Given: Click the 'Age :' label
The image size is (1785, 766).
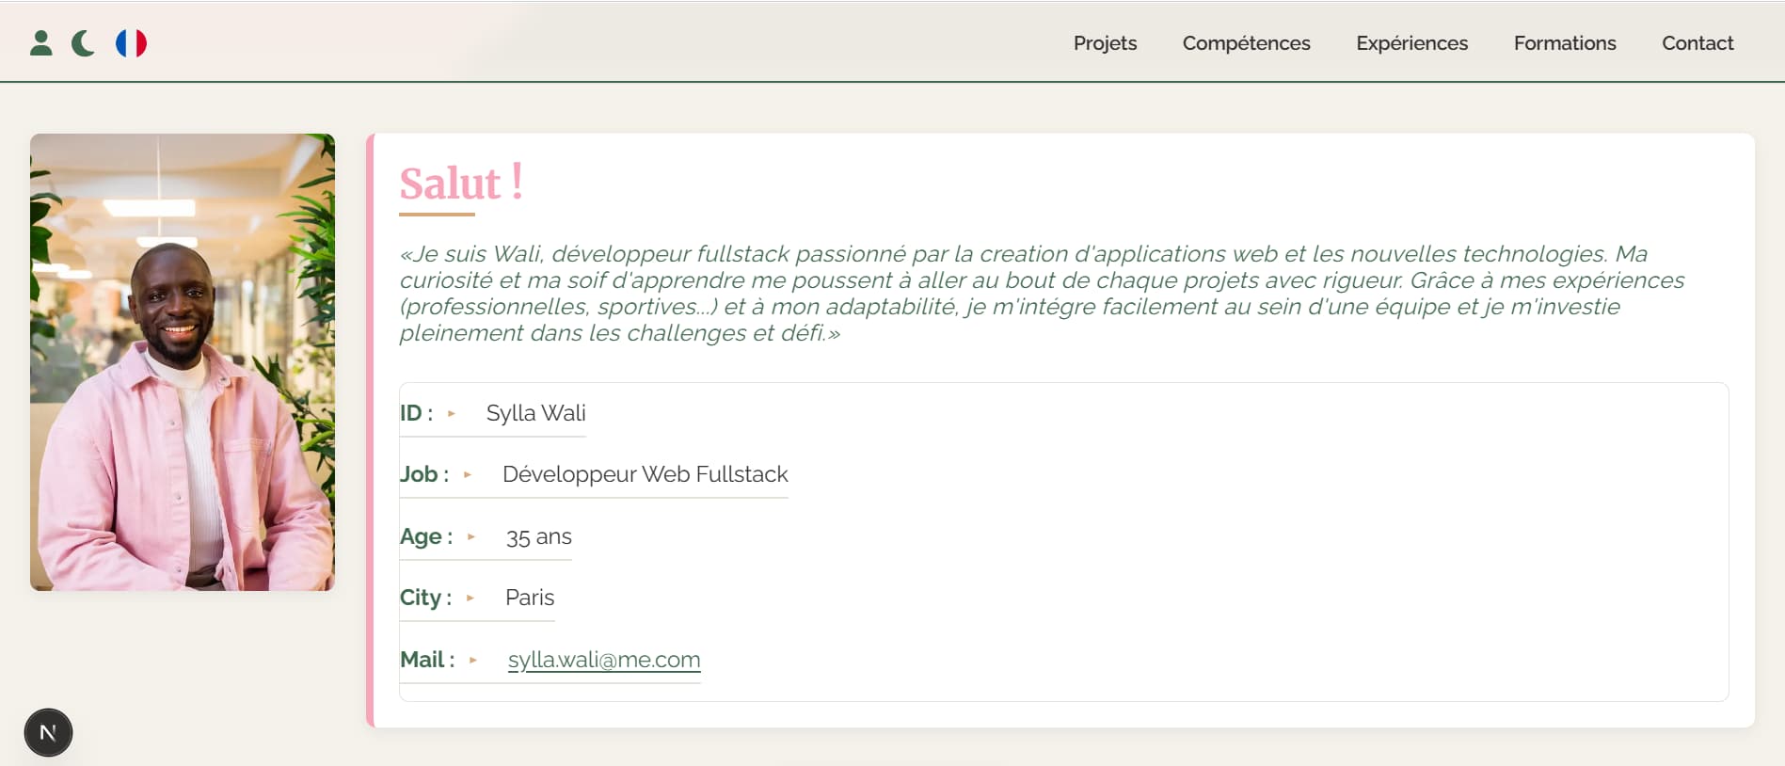Looking at the screenshot, I should (x=426, y=536).
